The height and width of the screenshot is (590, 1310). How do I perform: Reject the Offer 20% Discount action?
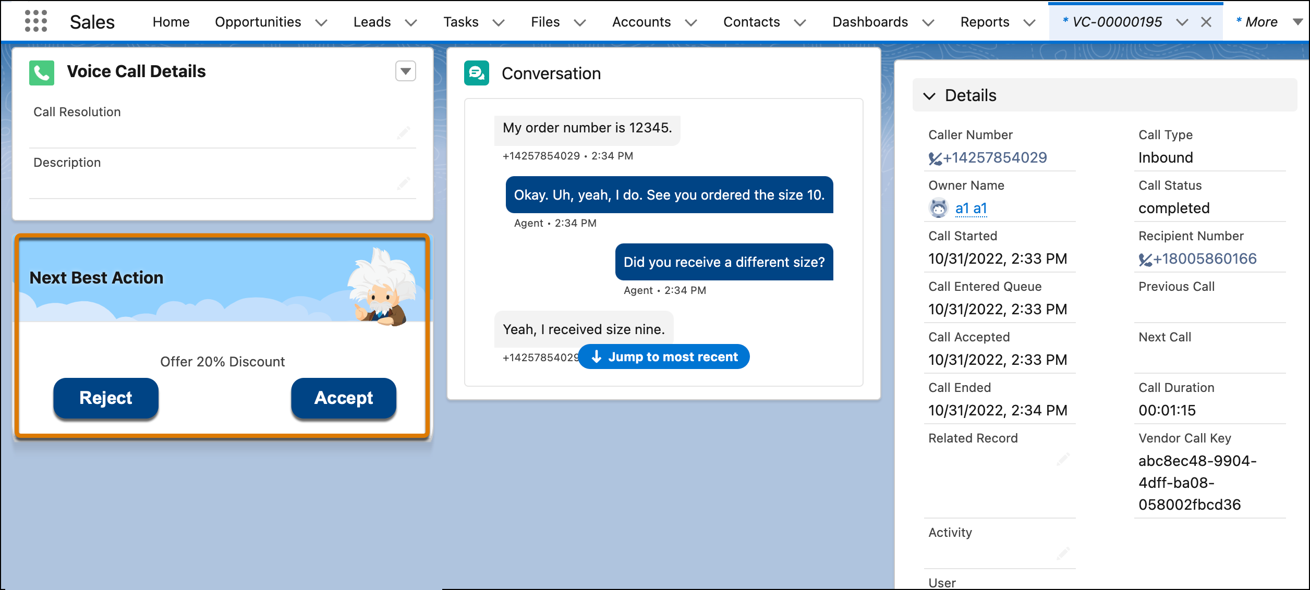tap(106, 398)
